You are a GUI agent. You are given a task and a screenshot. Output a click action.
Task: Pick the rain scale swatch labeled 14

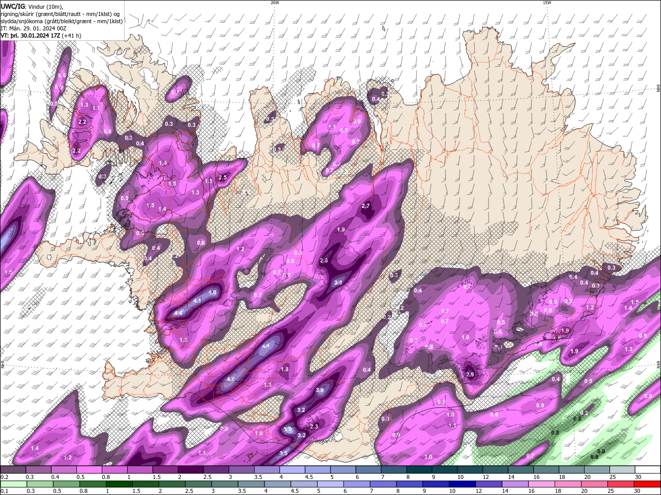pyautogui.click(x=515, y=484)
